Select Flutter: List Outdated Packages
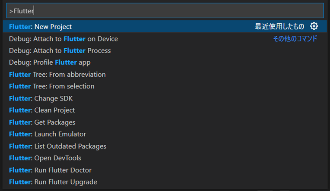 click(x=57, y=146)
